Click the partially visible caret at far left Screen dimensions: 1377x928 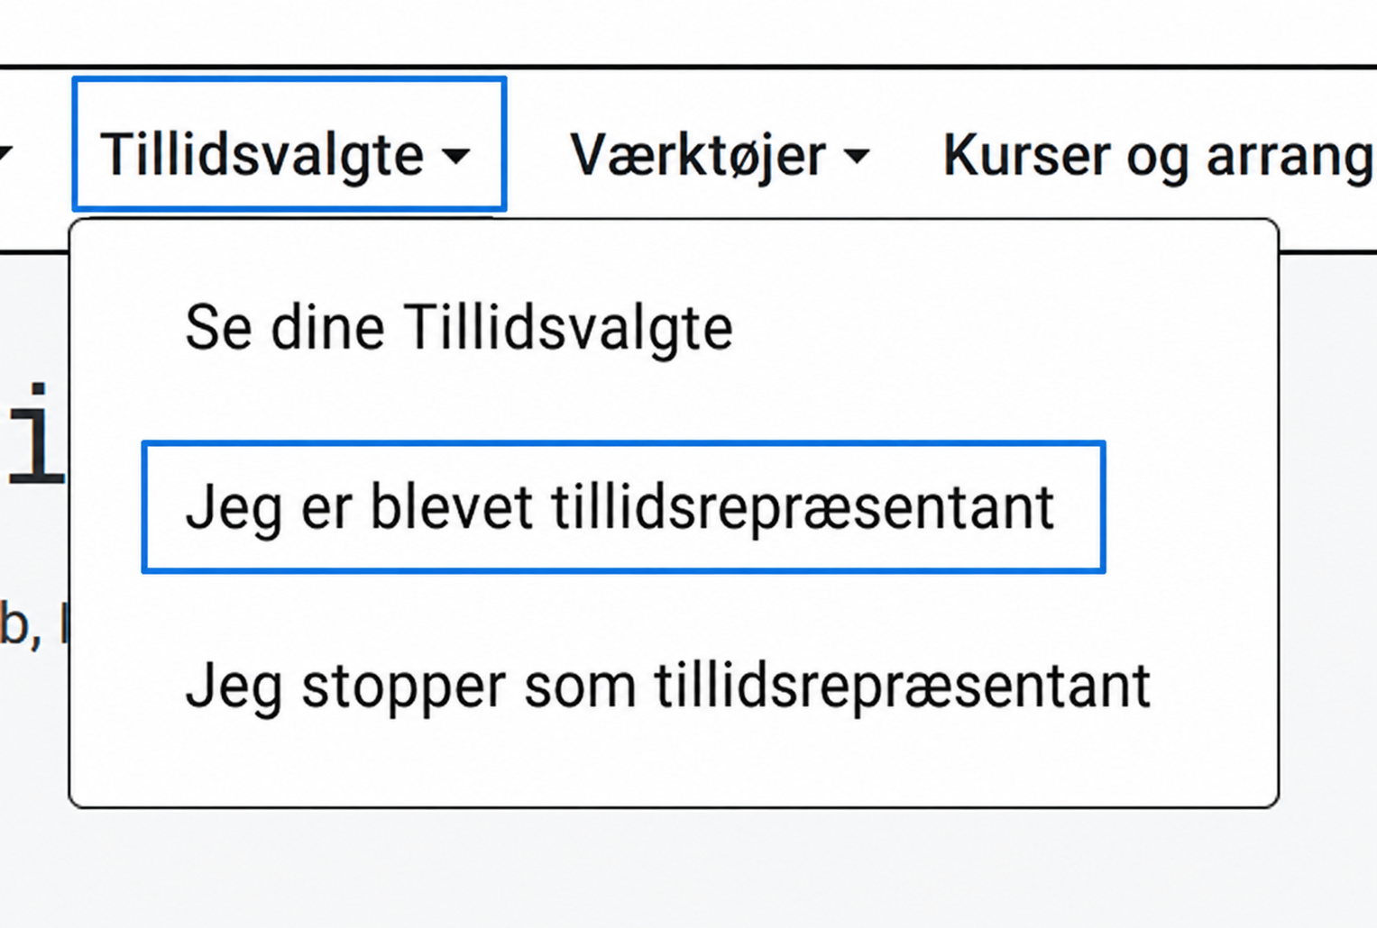5,153
